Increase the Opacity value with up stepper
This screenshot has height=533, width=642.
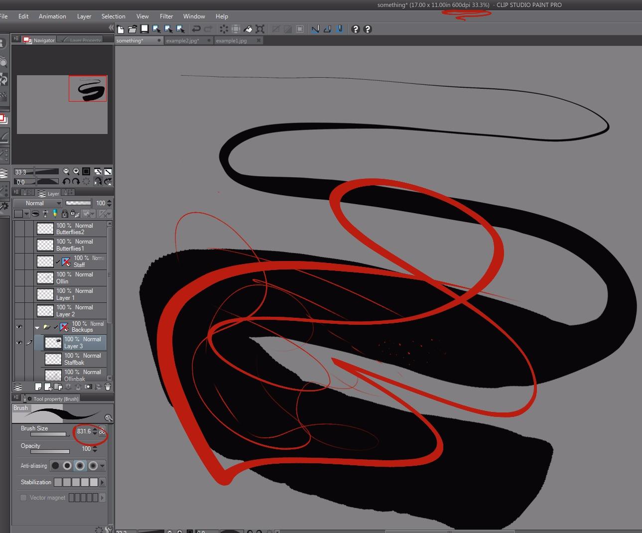[95, 447]
